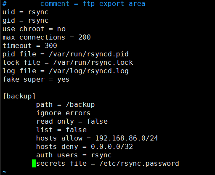Viewport: 215px width, 175px height.
Task: Click the commented 'ftp export area' line
Action: (74, 4)
